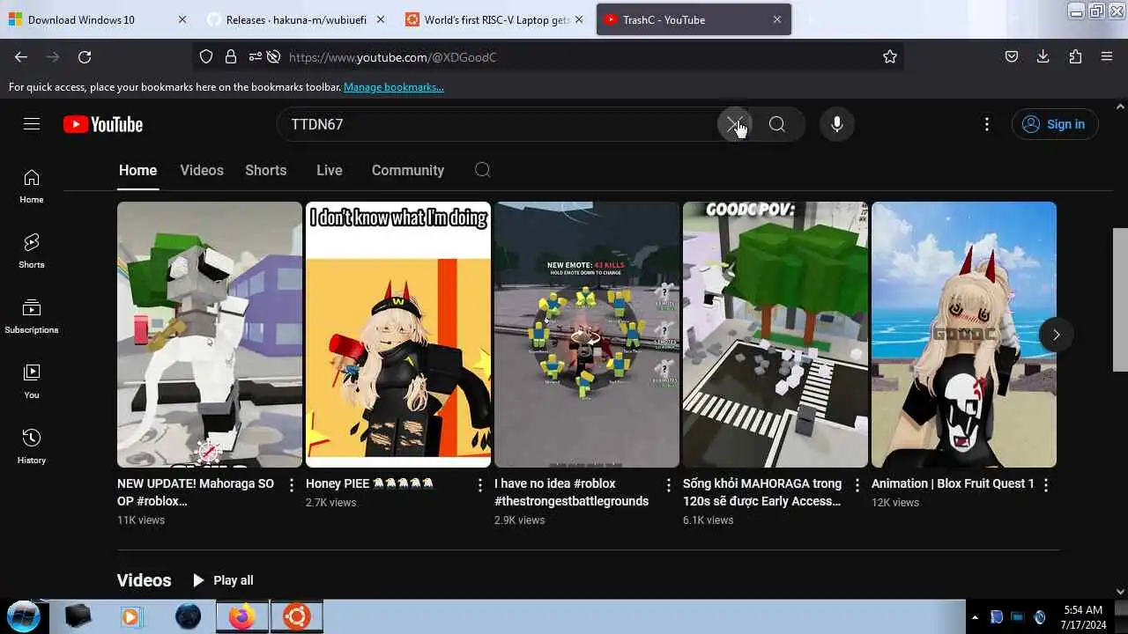Switch to the channel Videos tab

202,170
